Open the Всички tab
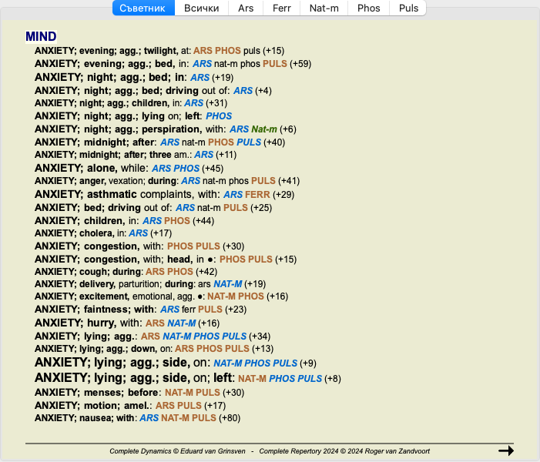The height and width of the screenshot is (462, 540). 202,8
